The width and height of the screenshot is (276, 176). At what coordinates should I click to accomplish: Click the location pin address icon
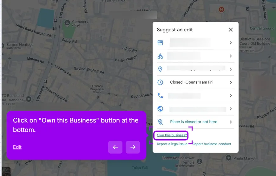tap(160, 69)
